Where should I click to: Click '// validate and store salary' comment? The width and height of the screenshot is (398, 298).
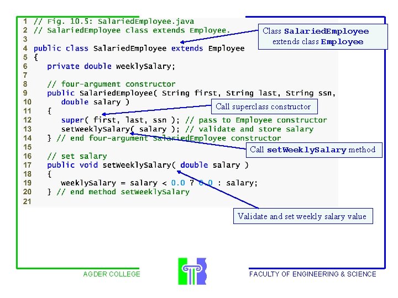tap(249, 129)
